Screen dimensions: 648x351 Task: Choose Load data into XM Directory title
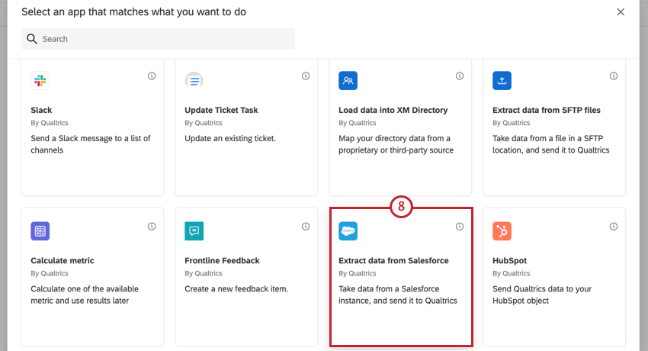click(393, 110)
